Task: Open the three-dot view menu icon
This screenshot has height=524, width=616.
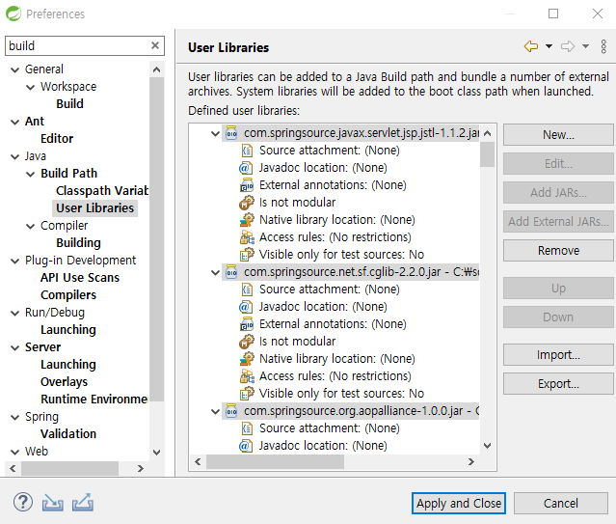Action: (x=603, y=46)
